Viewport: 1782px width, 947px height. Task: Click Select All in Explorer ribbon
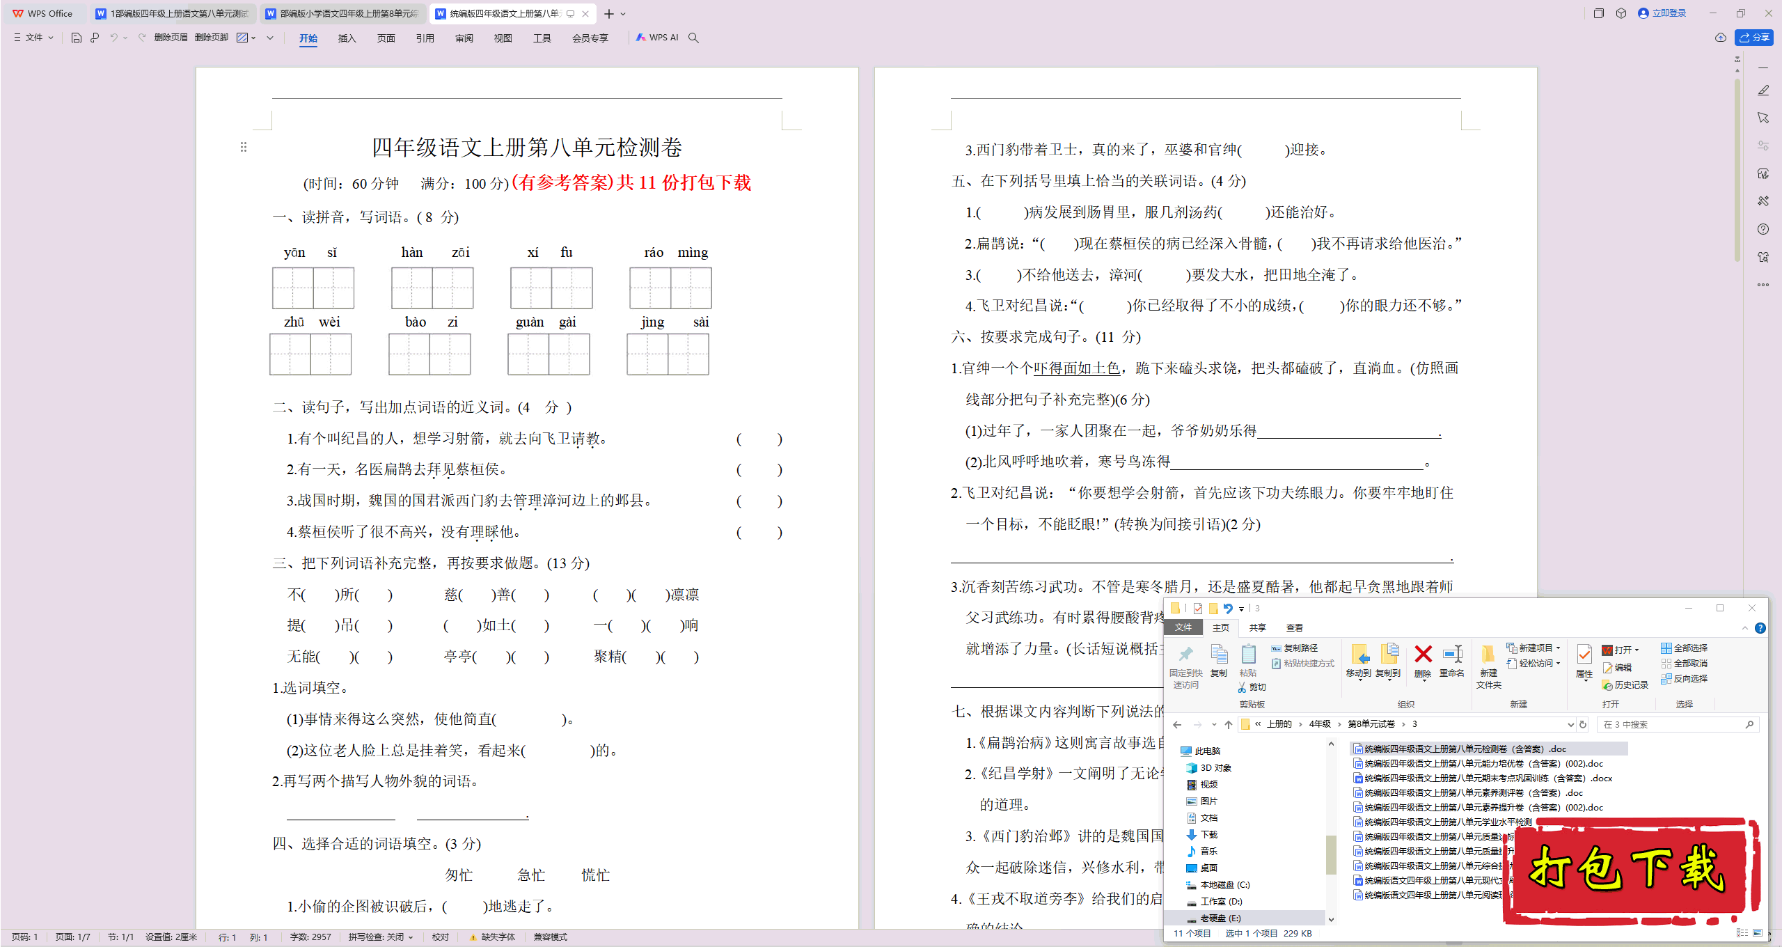tap(1684, 648)
